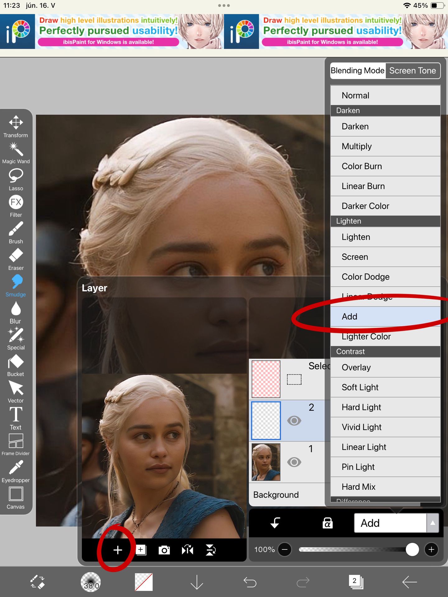Select the Text tool
Screen dimensions: 448x597
(16, 419)
